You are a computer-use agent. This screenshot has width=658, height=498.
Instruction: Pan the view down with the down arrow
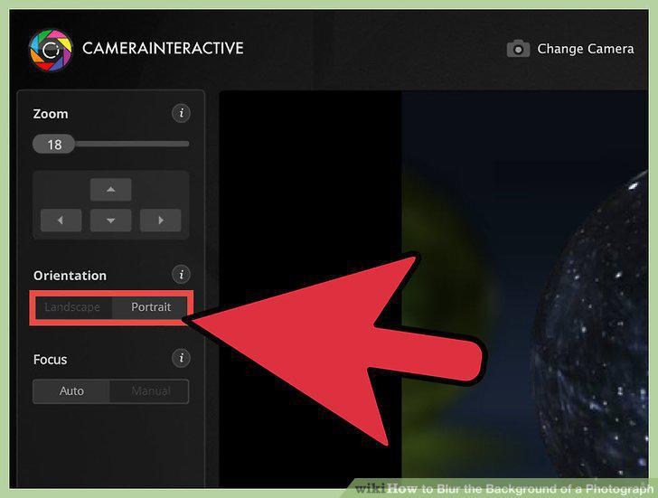[x=111, y=221]
